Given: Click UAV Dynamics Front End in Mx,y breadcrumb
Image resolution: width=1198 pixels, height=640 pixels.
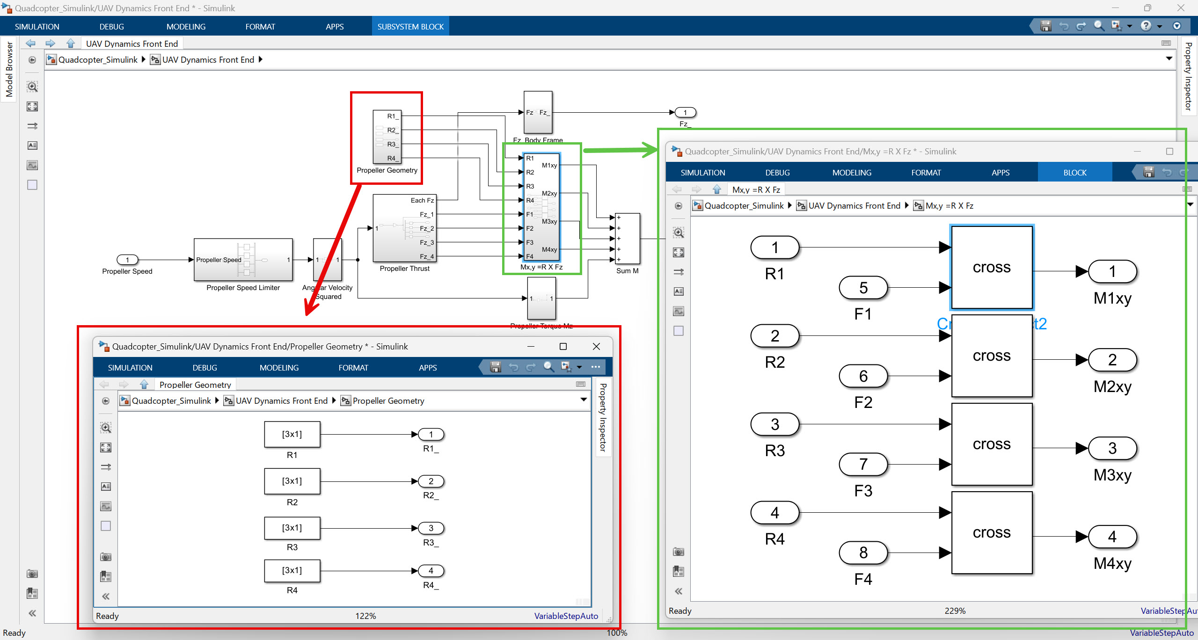Looking at the screenshot, I should 854,205.
